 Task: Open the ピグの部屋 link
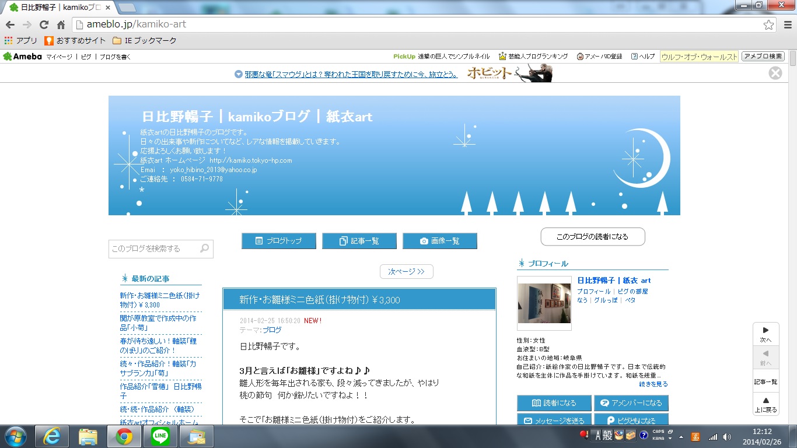pos(632,291)
